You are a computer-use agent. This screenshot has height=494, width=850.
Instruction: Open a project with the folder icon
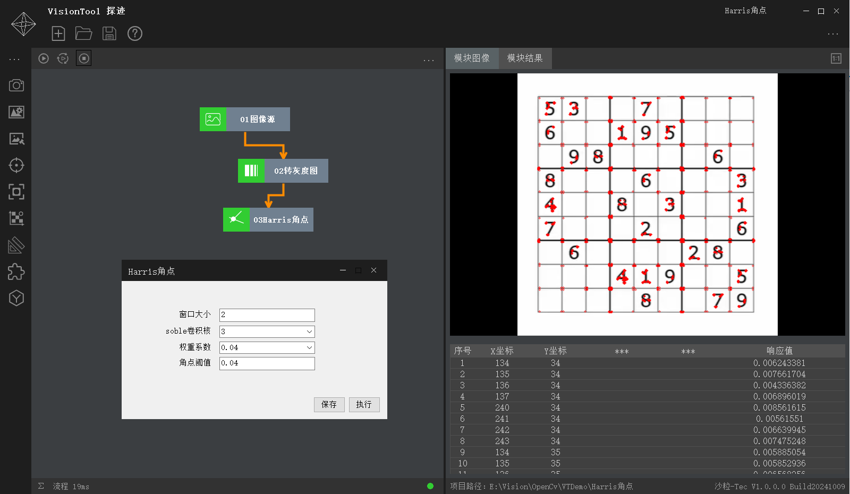click(84, 33)
